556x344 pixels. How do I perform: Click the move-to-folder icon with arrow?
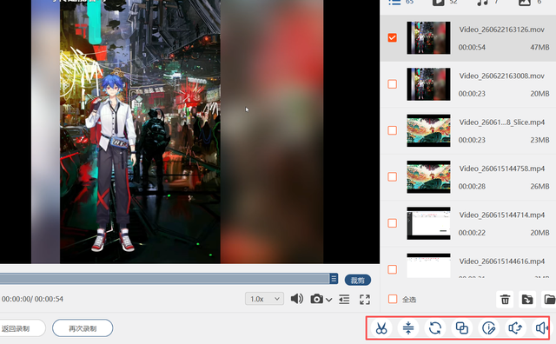tap(527, 300)
